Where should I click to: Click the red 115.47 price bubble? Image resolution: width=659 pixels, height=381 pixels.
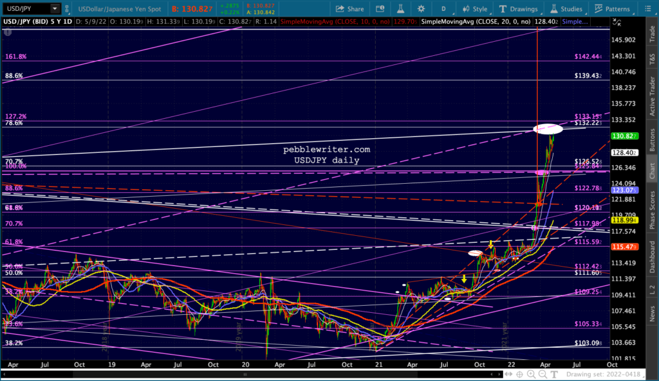[624, 247]
